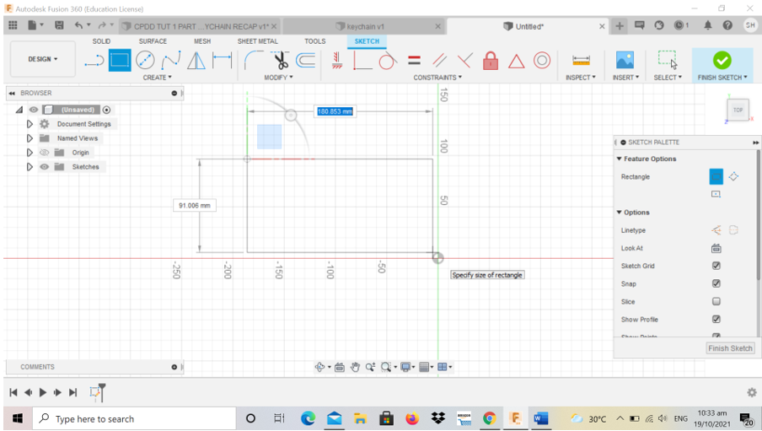Select the Sketch Dimension tool
Viewport: 762px width, 431px height.
222,61
